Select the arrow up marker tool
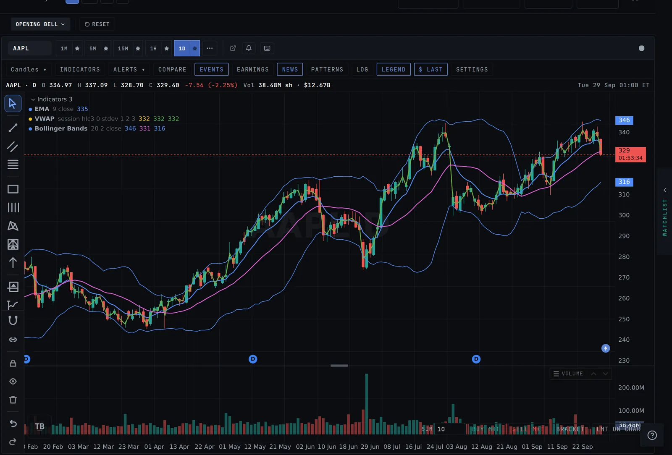This screenshot has height=455, width=672. pyautogui.click(x=13, y=263)
